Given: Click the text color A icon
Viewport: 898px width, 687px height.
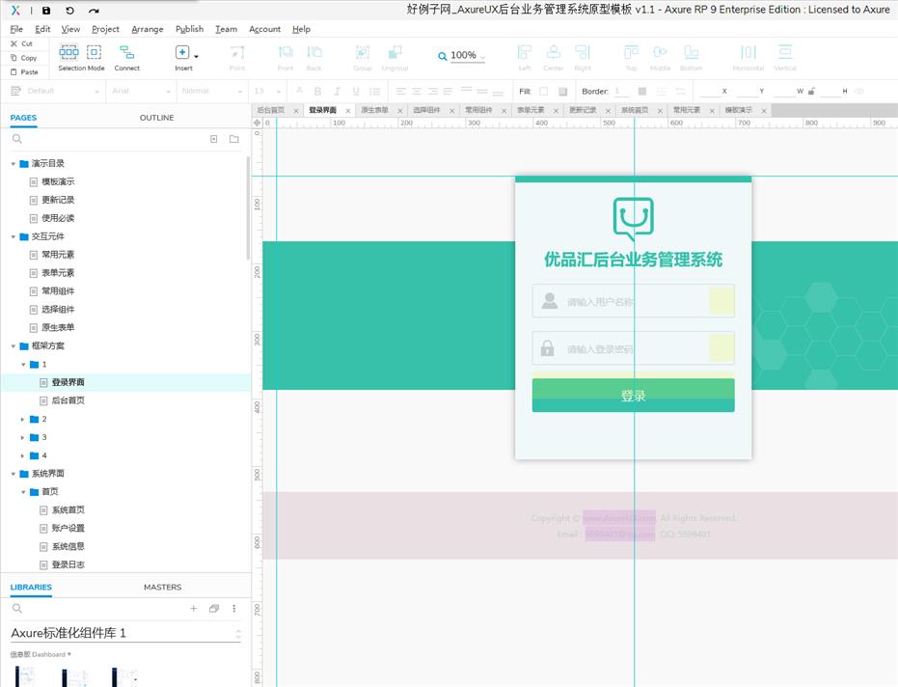Looking at the screenshot, I should click(x=299, y=91).
